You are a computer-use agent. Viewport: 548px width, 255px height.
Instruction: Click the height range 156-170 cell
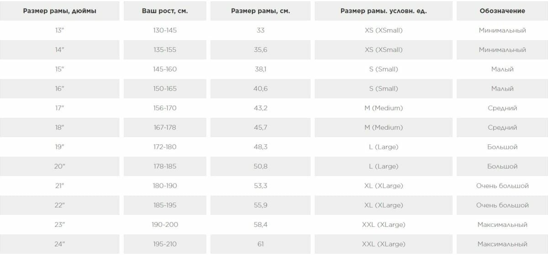(x=165, y=108)
